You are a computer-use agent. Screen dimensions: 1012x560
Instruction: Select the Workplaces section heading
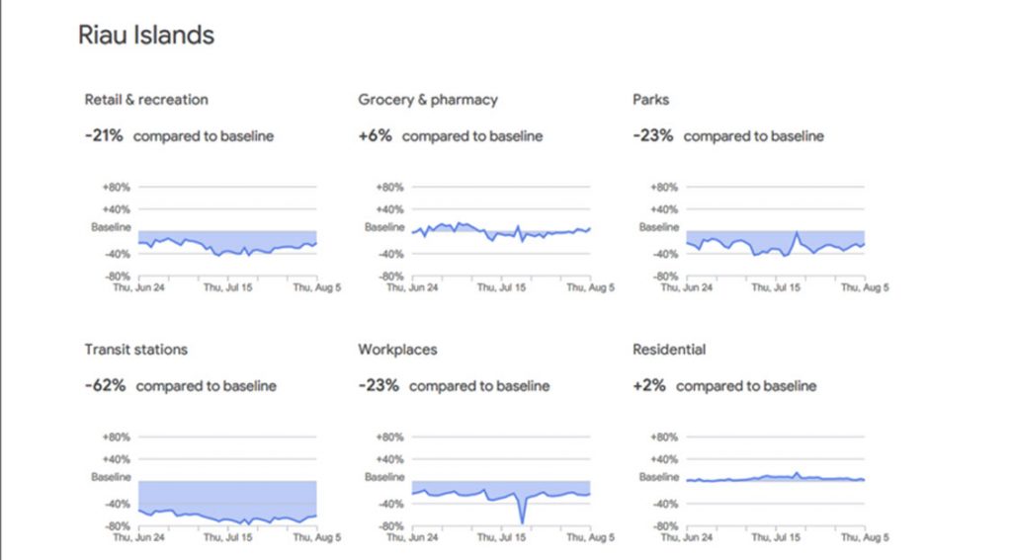tap(397, 350)
